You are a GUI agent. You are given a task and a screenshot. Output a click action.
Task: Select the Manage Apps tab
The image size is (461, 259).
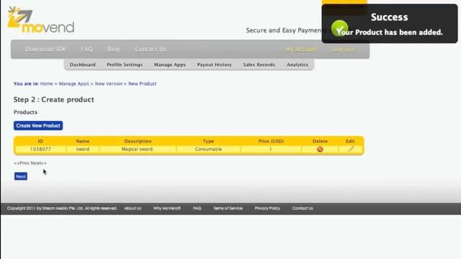[170, 65]
